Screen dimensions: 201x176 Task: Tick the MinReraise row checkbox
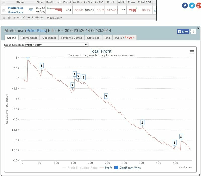[4, 10]
